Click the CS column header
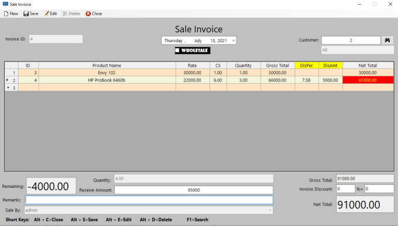398x226 pixels. click(x=218, y=66)
